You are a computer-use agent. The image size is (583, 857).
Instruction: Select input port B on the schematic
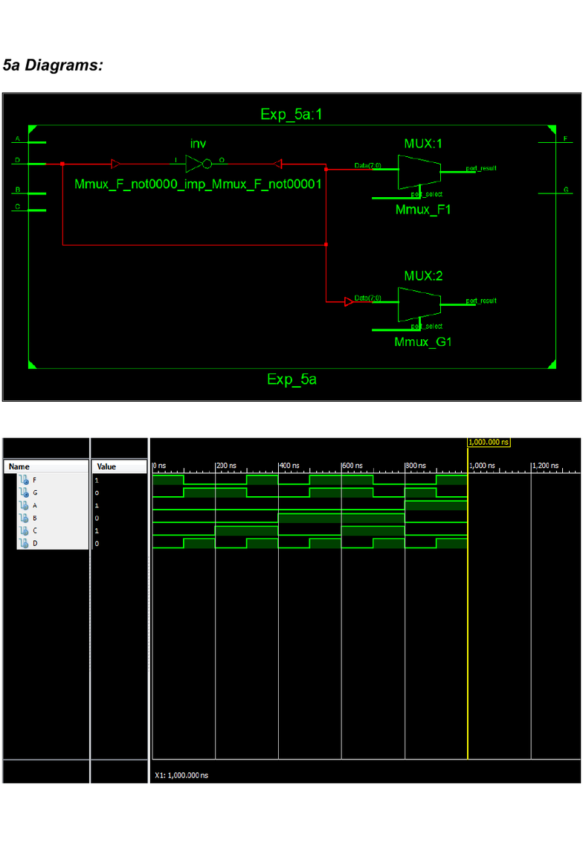point(29,193)
